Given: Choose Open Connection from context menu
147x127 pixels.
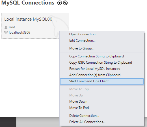Looking at the screenshot, I should 102,34.
